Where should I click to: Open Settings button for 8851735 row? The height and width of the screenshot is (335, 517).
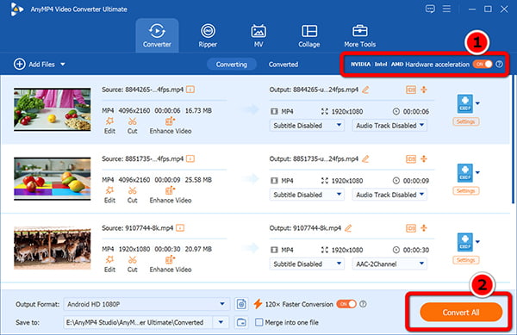click(465, 190)
